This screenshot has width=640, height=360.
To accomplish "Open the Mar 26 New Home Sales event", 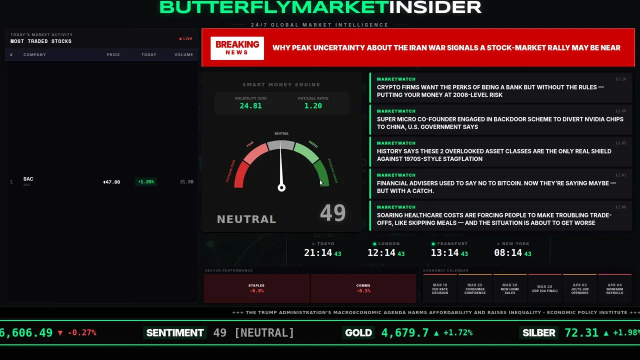I will (510, 288).
